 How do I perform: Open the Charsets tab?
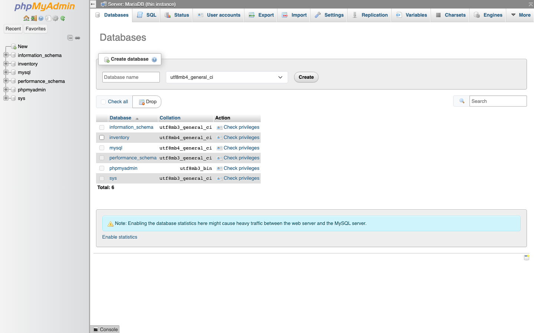click(x=450, y=15)
